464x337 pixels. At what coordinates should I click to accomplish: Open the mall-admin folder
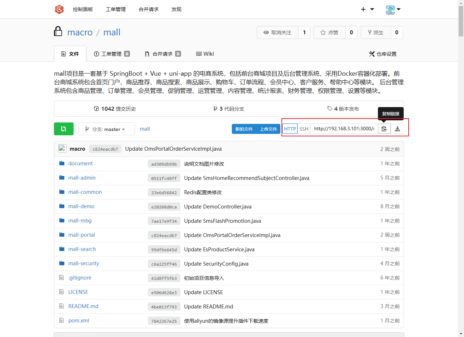tap(82, 178)
